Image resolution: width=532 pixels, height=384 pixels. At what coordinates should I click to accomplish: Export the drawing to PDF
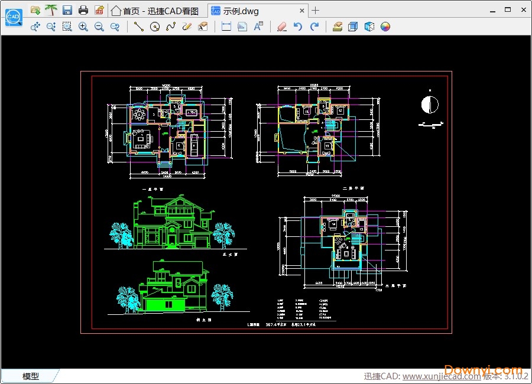[x=99, y=10]
